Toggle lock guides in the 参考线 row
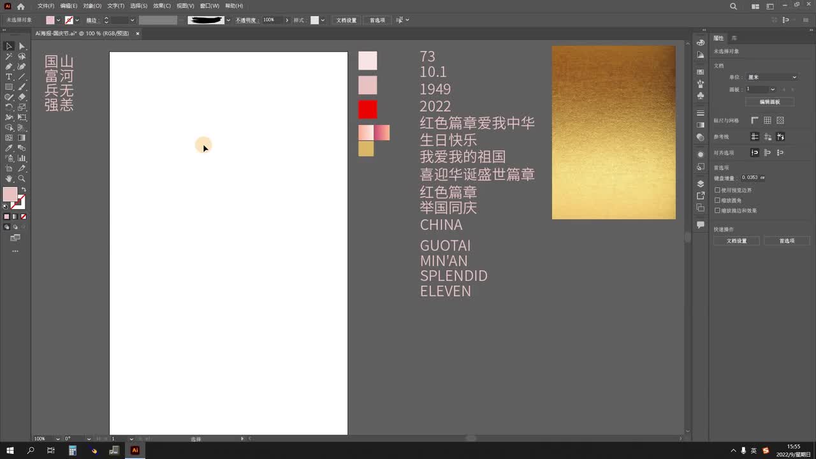Viewport: 816px width, 459px height. [768, 136]
